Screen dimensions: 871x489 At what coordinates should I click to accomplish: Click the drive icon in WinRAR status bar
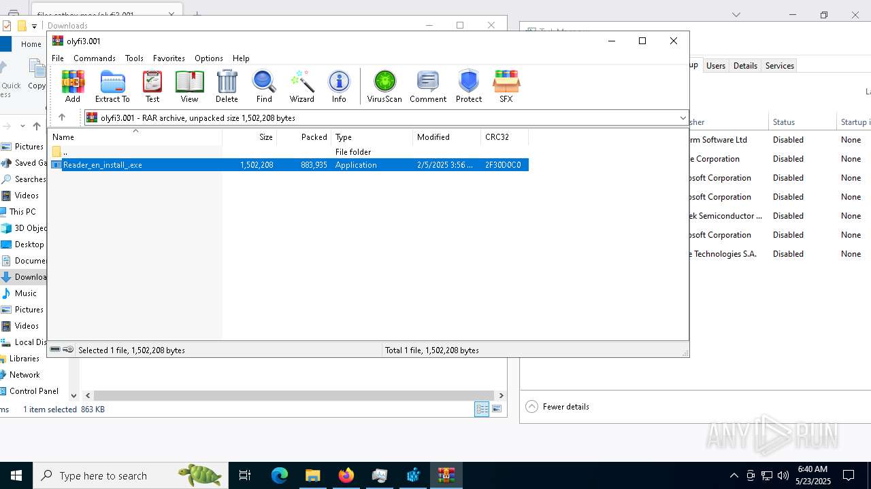coord(55,350)
